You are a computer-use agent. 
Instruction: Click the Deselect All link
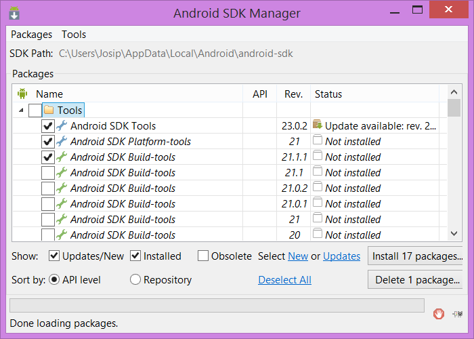coord(284,279)
